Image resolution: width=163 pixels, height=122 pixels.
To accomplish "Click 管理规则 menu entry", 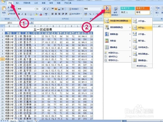I will (x=118, y=60).
